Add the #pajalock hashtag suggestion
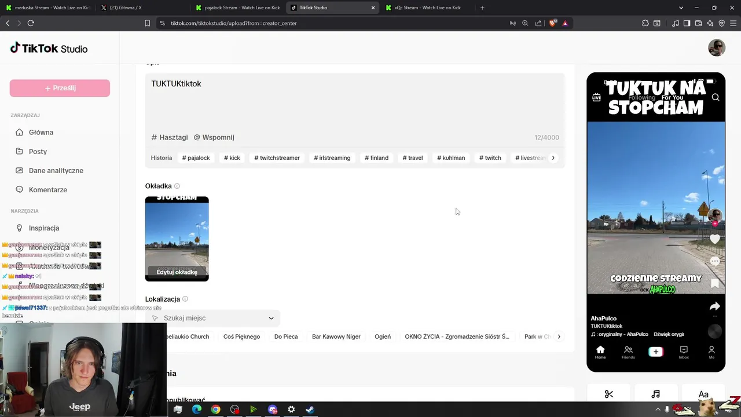 pos(196,158)
